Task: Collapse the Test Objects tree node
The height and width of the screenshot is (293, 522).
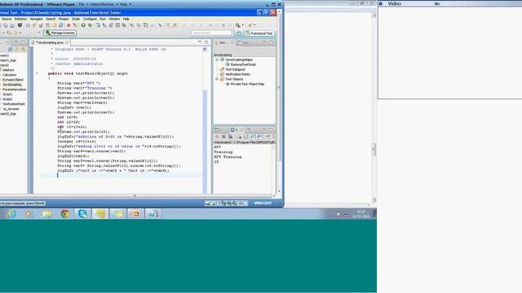Action: (217, 80)
